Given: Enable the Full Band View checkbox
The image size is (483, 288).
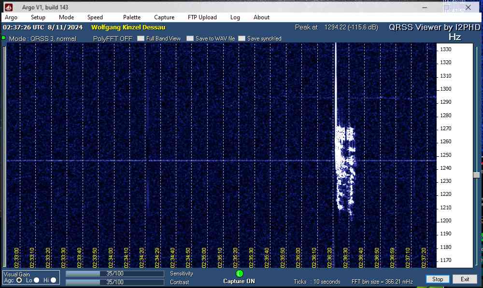Looking at the screenshot, I should coord(141,39).
